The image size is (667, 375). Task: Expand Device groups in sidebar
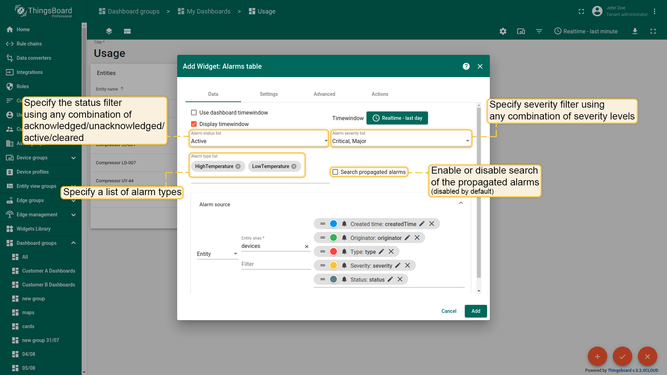tap(74, 158)
